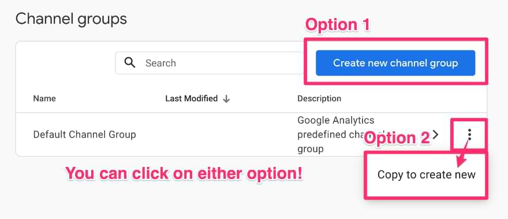The height and width of the screenshot is (219, 508).
Task: Click the Last Modified sort arrow icon
Action: pos(226,99)
